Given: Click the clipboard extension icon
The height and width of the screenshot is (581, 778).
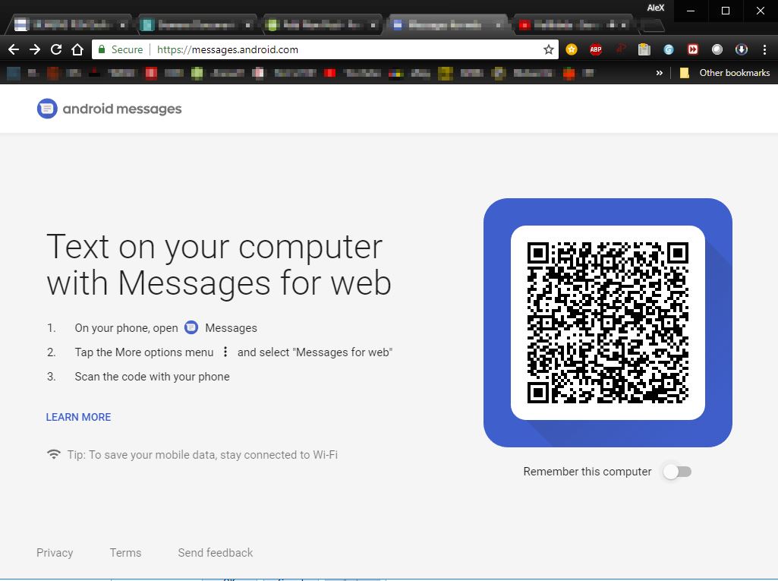Looking at the screenshot, I should click(644, 49).
